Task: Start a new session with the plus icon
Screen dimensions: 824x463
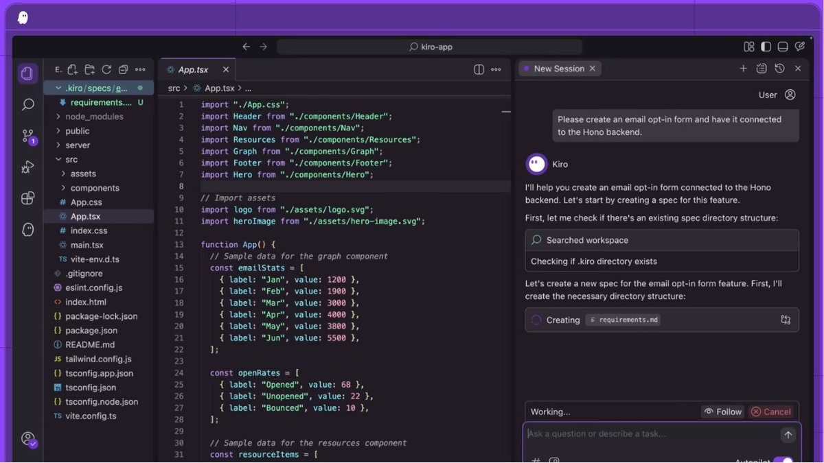Action: click(743, 69)
